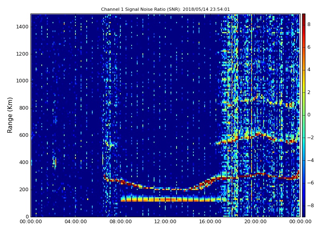Click the 1400 range tick label
The image size is (321, 240).
tap(22, 27)
